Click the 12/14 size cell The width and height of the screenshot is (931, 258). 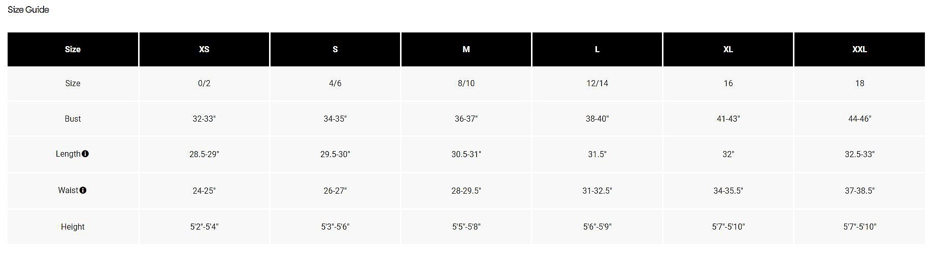point(597,83)
